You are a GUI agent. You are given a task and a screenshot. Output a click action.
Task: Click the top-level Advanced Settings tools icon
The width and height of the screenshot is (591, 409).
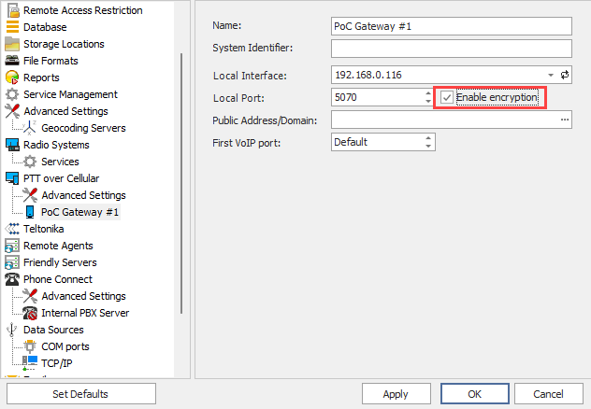click(x=12, y=111)
